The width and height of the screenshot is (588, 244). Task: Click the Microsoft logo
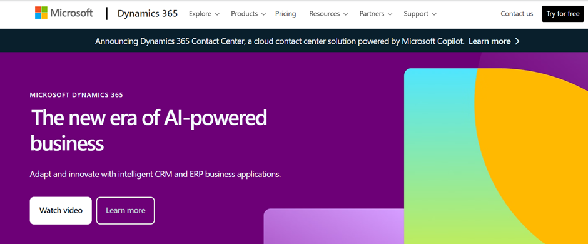(x=64, y=13)
